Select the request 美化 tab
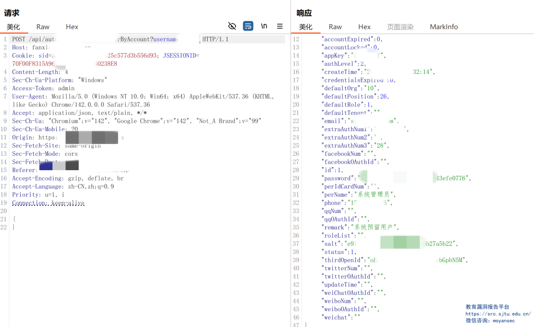This screenshot has width=534, height=327. 13,27
